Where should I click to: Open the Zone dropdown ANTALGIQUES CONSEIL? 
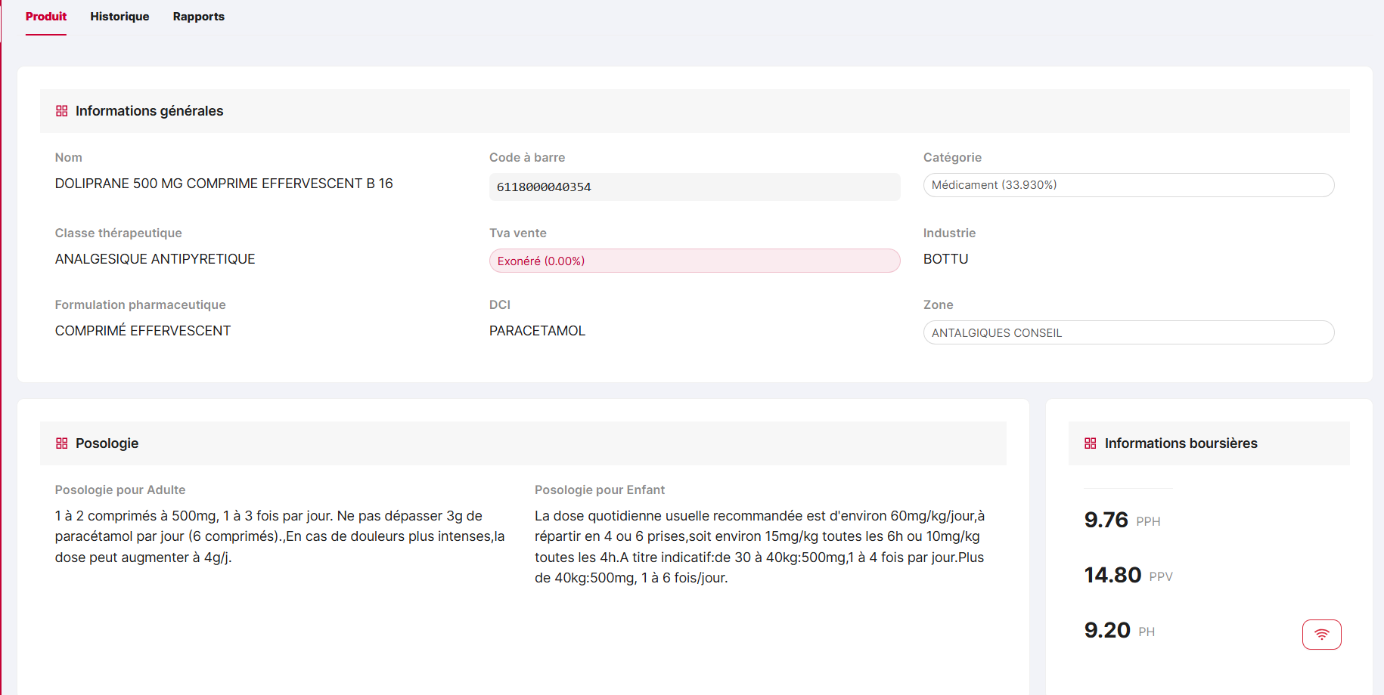coord(1128,332)
